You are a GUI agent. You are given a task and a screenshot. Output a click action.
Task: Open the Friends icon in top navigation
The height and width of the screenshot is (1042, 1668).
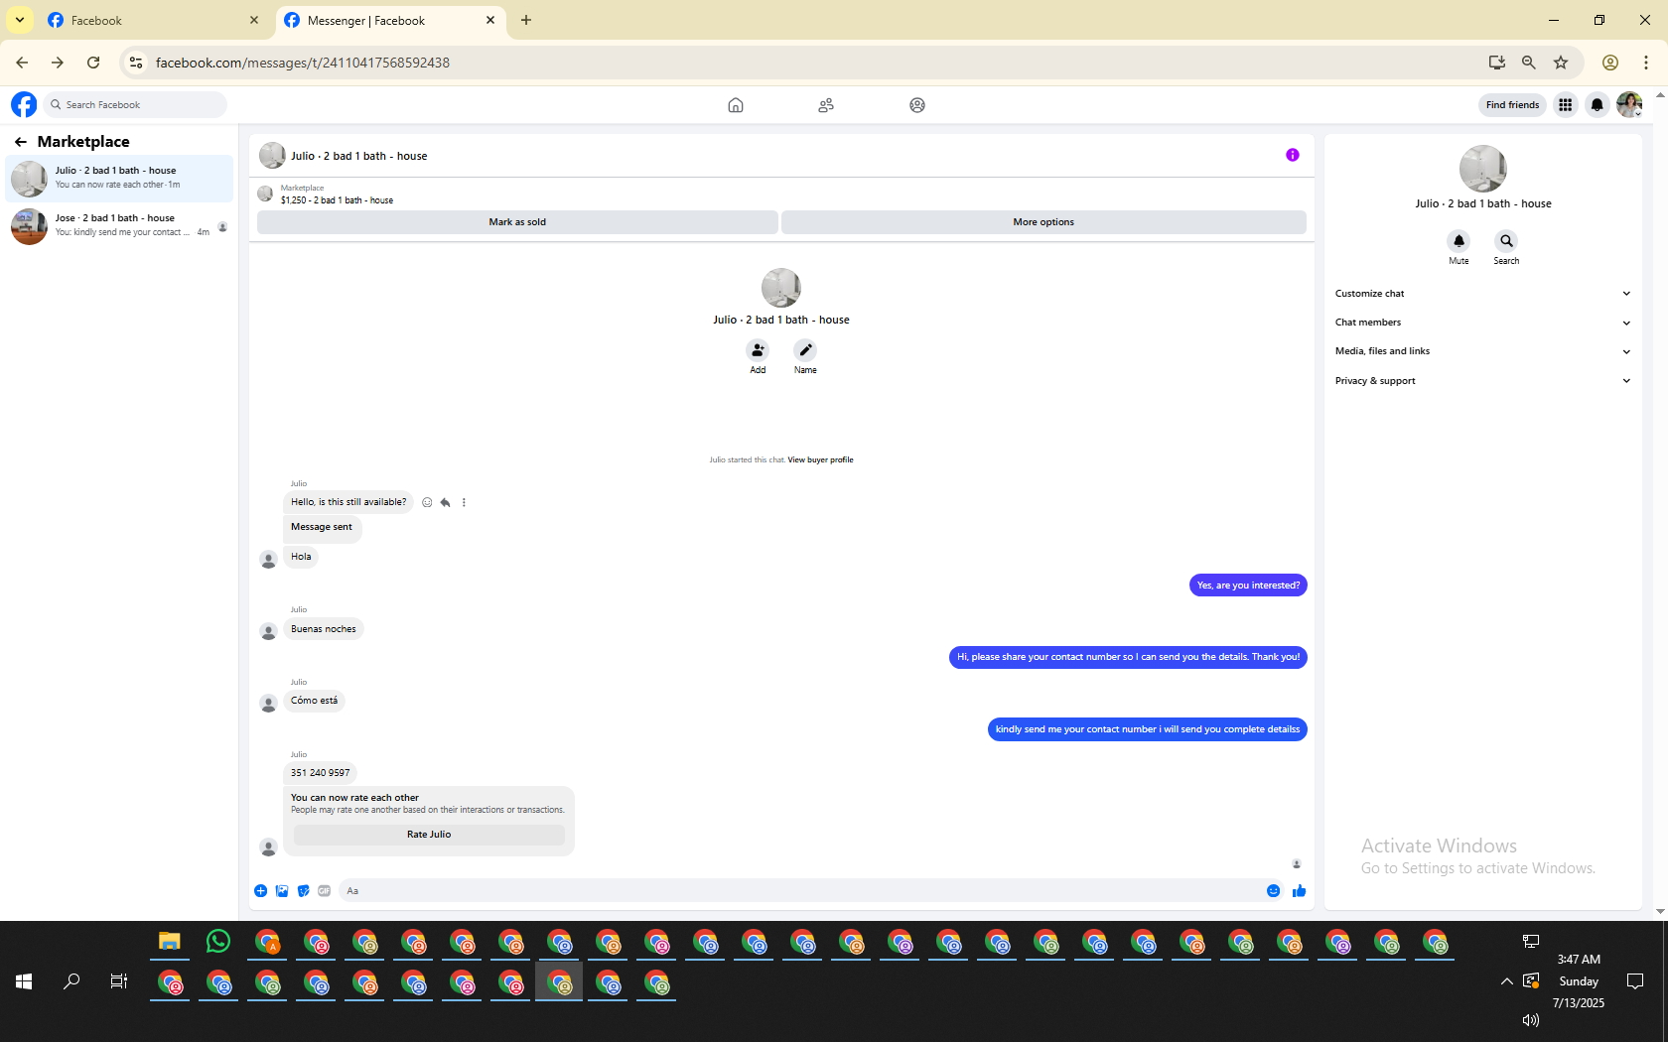point(826,105)
